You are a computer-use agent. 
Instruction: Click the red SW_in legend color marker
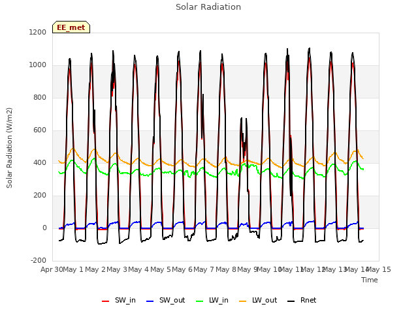106,301
